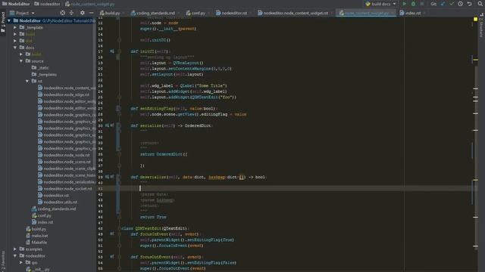This screenshot has width=485, height=272.
Task: Open the Favorites tool window stripe button
Action: click(x=3, y=261)
